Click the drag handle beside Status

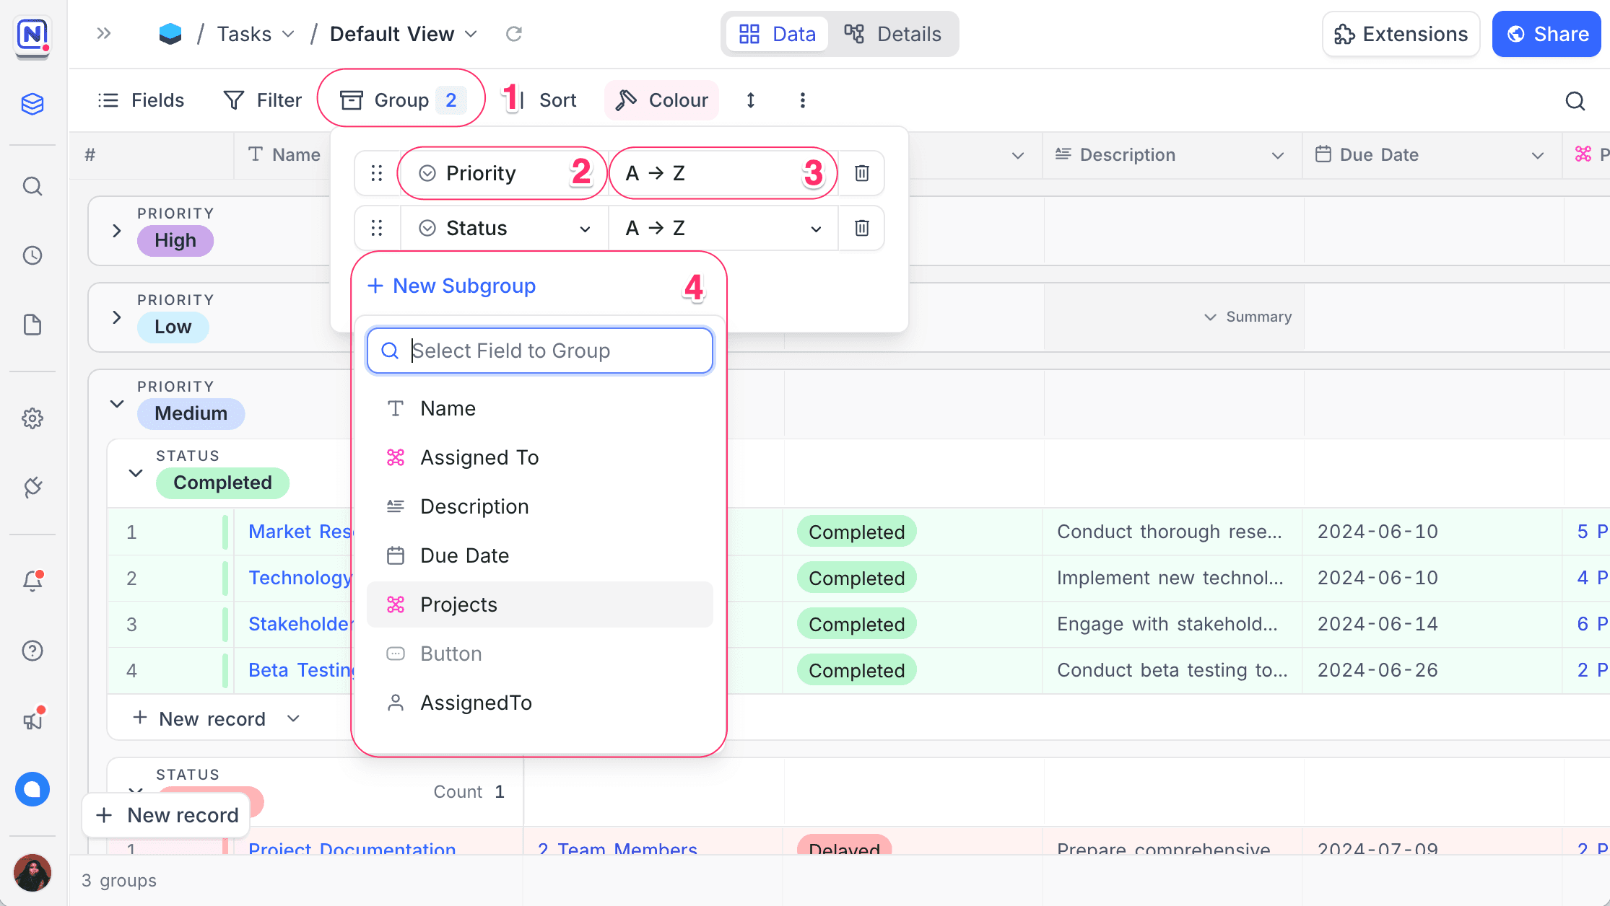click(376, 228)
